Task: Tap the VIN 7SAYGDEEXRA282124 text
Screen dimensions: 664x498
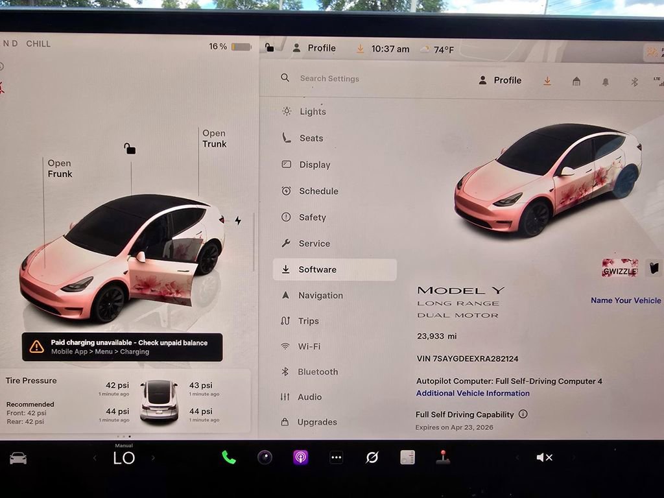Action: pos(468,359)
